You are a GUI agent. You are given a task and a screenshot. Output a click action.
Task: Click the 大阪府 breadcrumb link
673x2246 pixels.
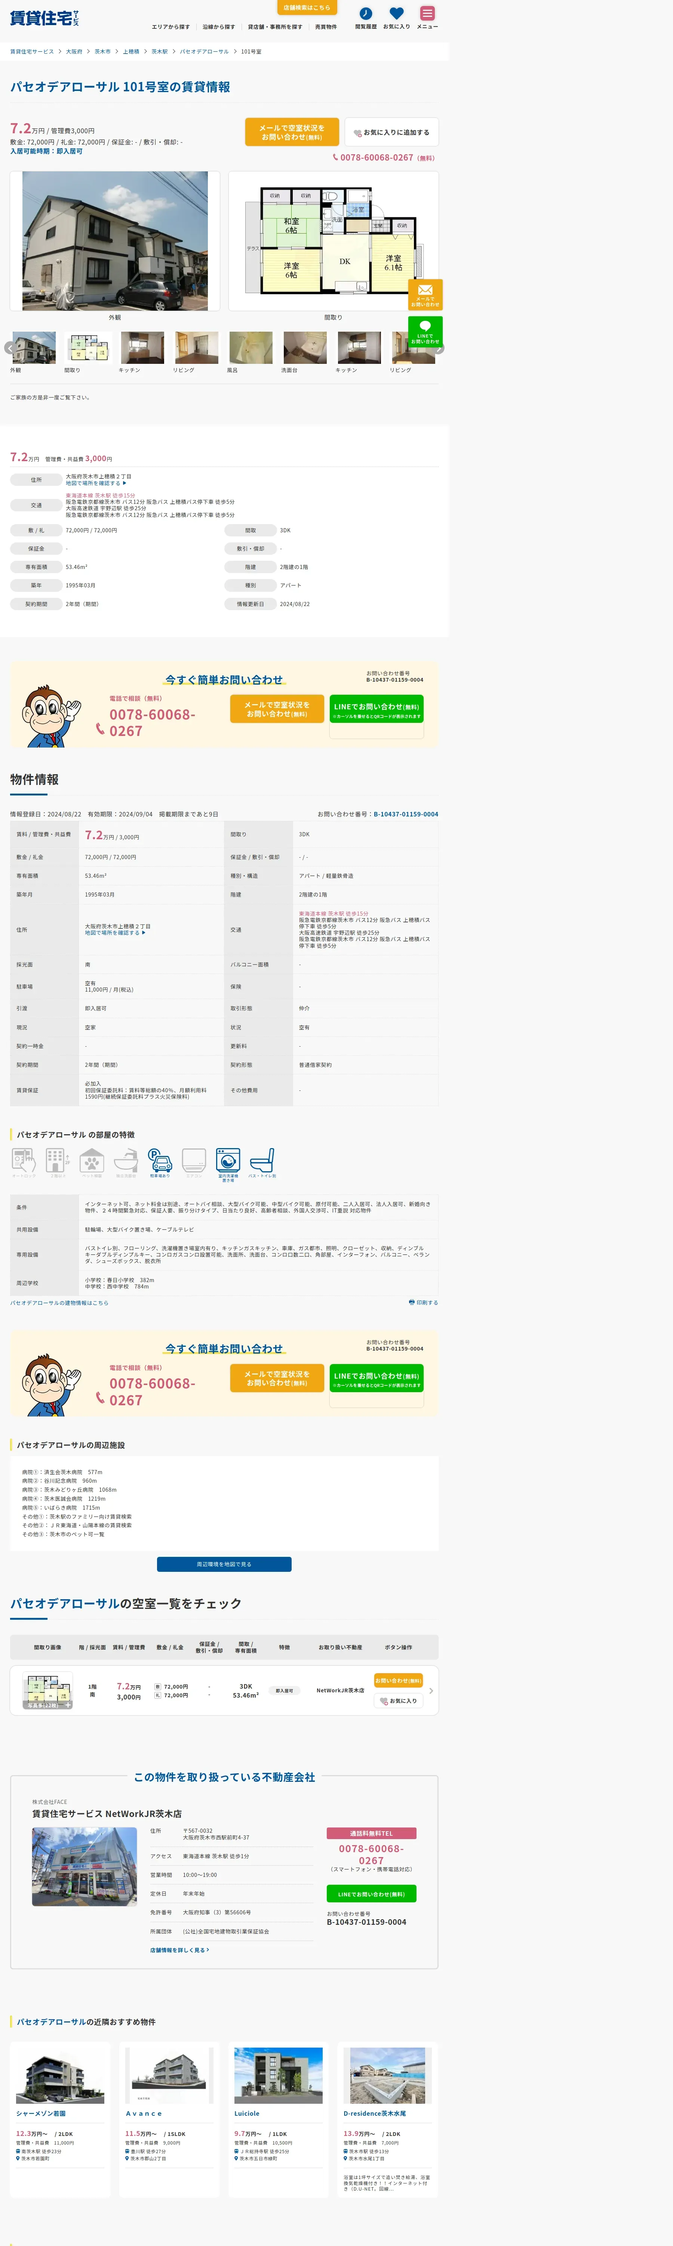point(74,51)
